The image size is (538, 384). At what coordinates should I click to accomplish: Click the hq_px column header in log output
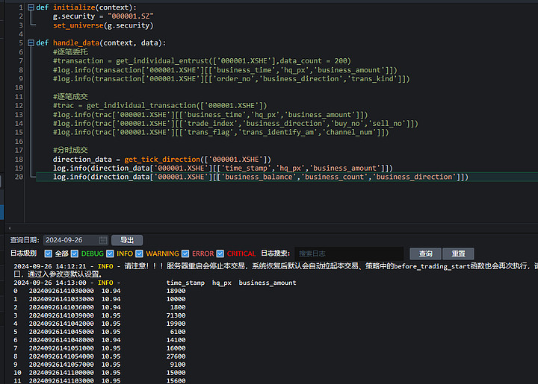220,283
